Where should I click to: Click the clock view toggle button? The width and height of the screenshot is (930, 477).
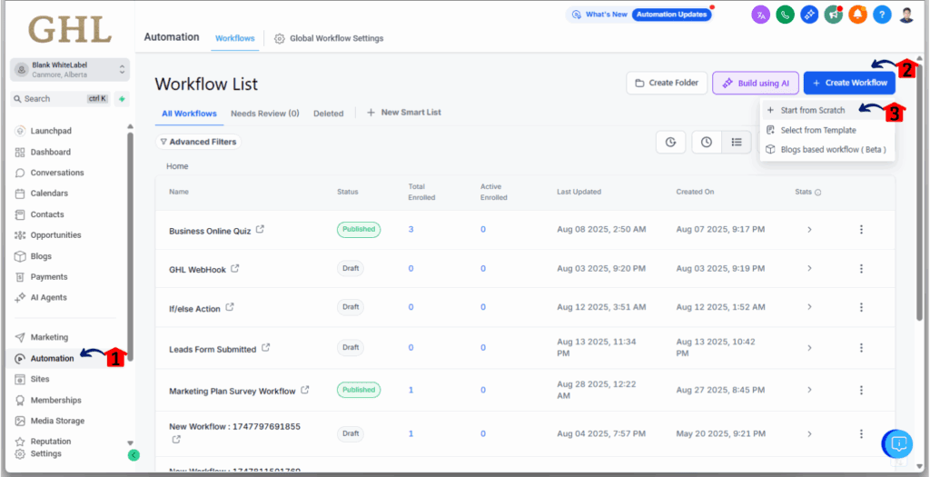[x=707, y=143]
